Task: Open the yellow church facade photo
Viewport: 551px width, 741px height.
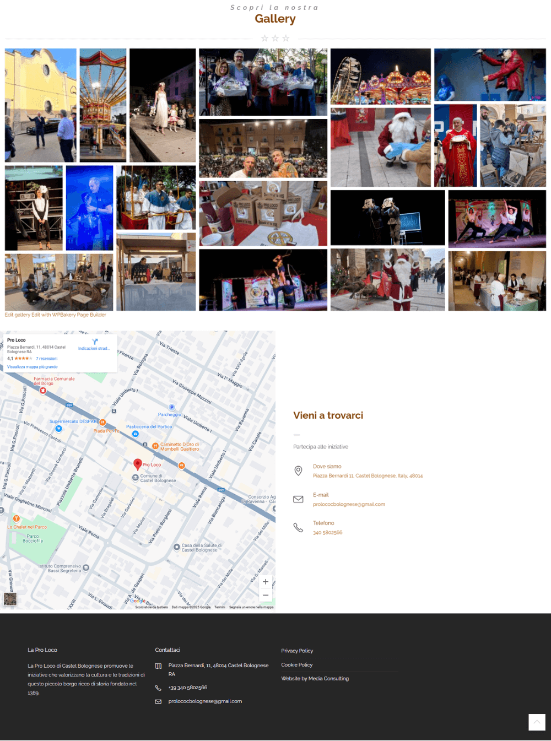Action: pyautogui.click(x=41, y=105)
